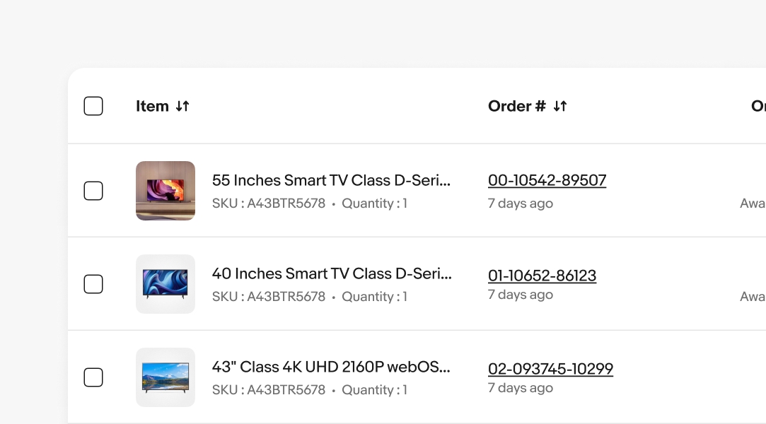
Task: Sort items ascending using the up arrow
Action: [x=185, y=106]
